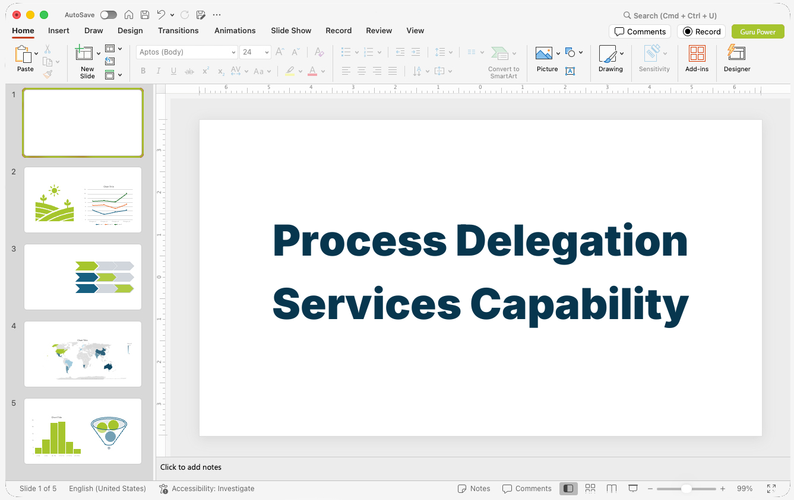Screen dimensions: 794x500
Task: Open the View tab
Action: tap(415, 31)
